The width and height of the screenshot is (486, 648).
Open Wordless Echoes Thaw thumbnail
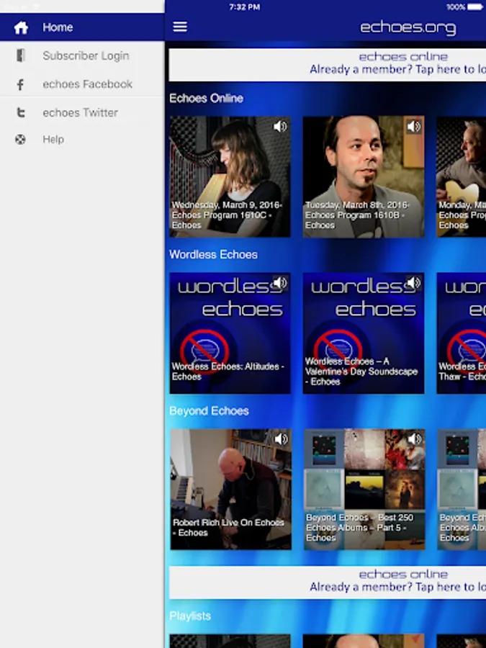pos(462,333)
